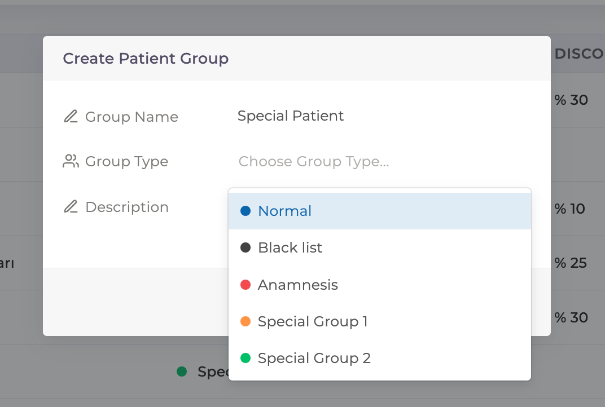The height and width of the screenshot is (407, 605).
Task: Click the green dot in the background table row
Action: (x=181, y=371)
